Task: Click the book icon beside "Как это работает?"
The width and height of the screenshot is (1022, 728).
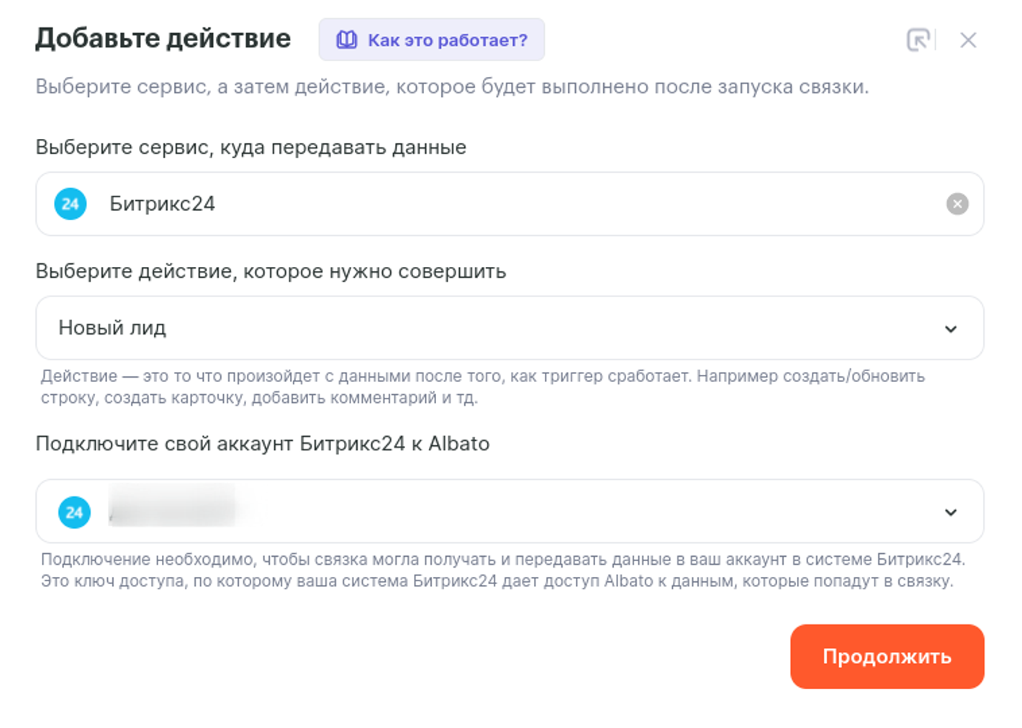Action: point(346,40)
